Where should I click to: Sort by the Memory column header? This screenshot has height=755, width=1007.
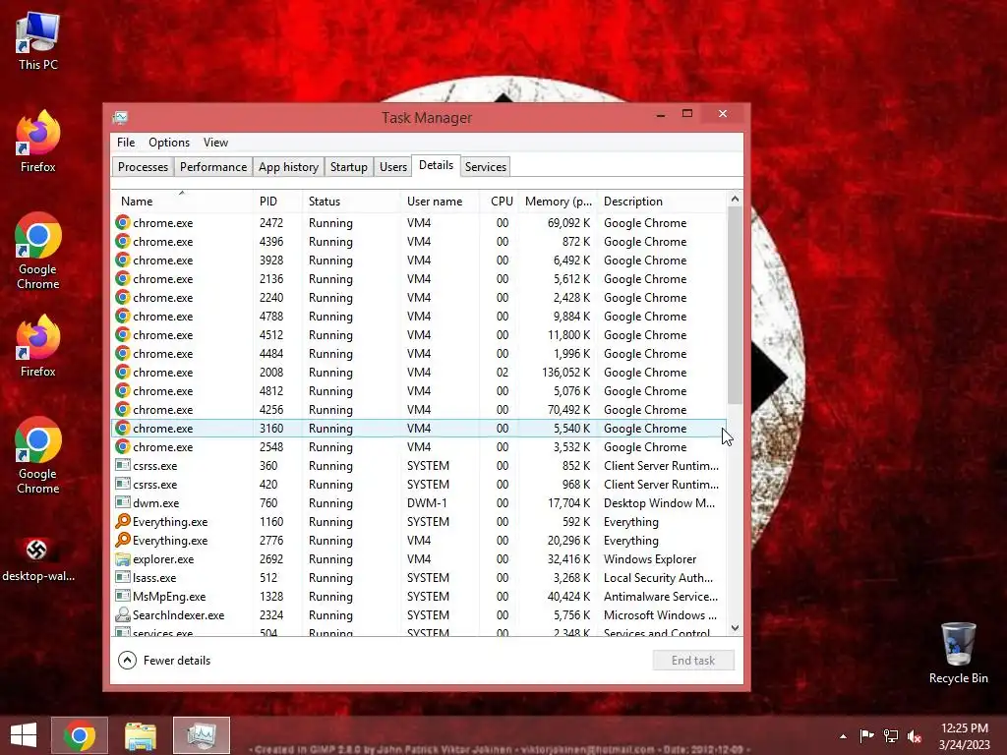[x=558, y=201]
